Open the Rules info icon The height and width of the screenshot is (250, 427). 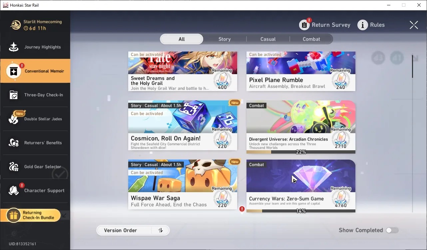tap(362, 25)
